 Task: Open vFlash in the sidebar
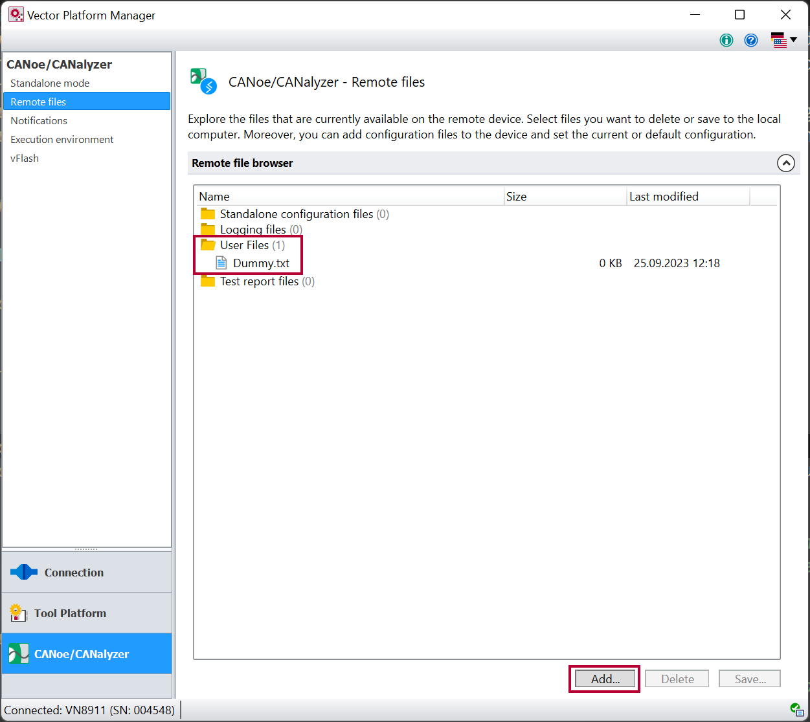(25, 158)
